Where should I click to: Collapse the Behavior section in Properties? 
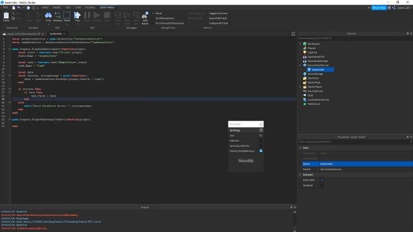300,175
